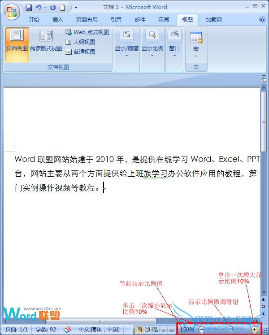Zoom in with the plus button
The width and height of the screenshot is (269, 335).
(x=255, y=329)
